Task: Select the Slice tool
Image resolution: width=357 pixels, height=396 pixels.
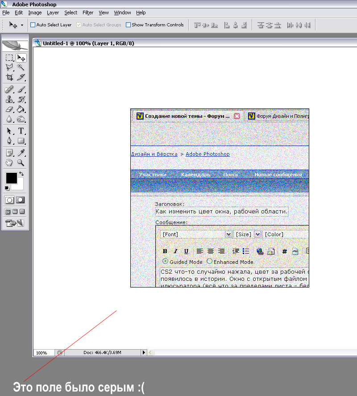Action: (21, 77)
